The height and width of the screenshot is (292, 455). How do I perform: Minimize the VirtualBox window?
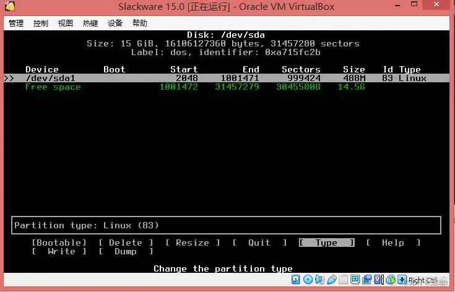[x=397, y=5]
